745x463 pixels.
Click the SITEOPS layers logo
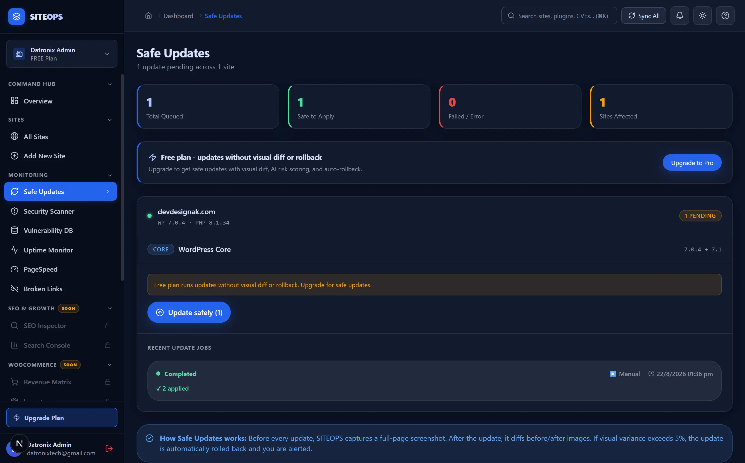17,17
